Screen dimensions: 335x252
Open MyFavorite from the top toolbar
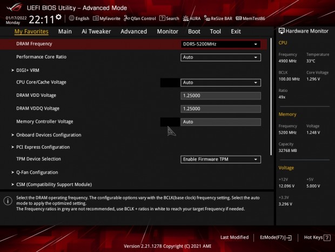(107, 18)
